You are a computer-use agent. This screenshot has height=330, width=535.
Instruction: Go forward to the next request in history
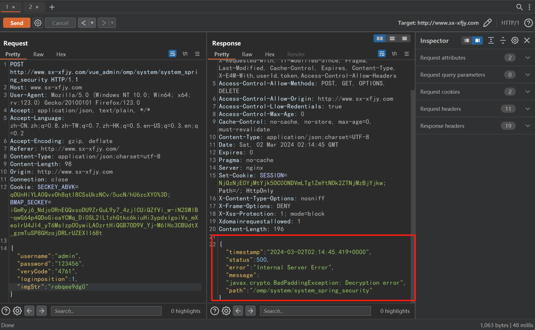104,23
